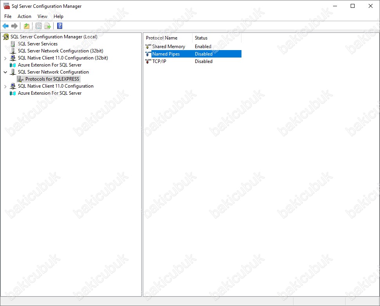Click the Up one level folder icon
Screen dimensions: 380x306
click(26, 26)
